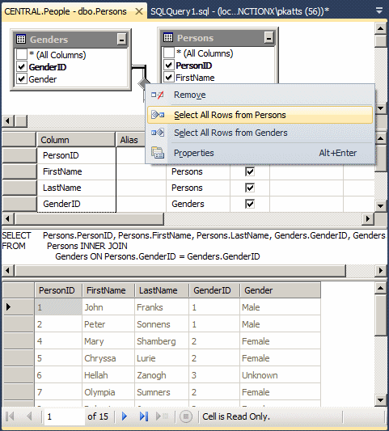
Task: Click the Properties icon in context menu
Action: [x=158, y=153]
